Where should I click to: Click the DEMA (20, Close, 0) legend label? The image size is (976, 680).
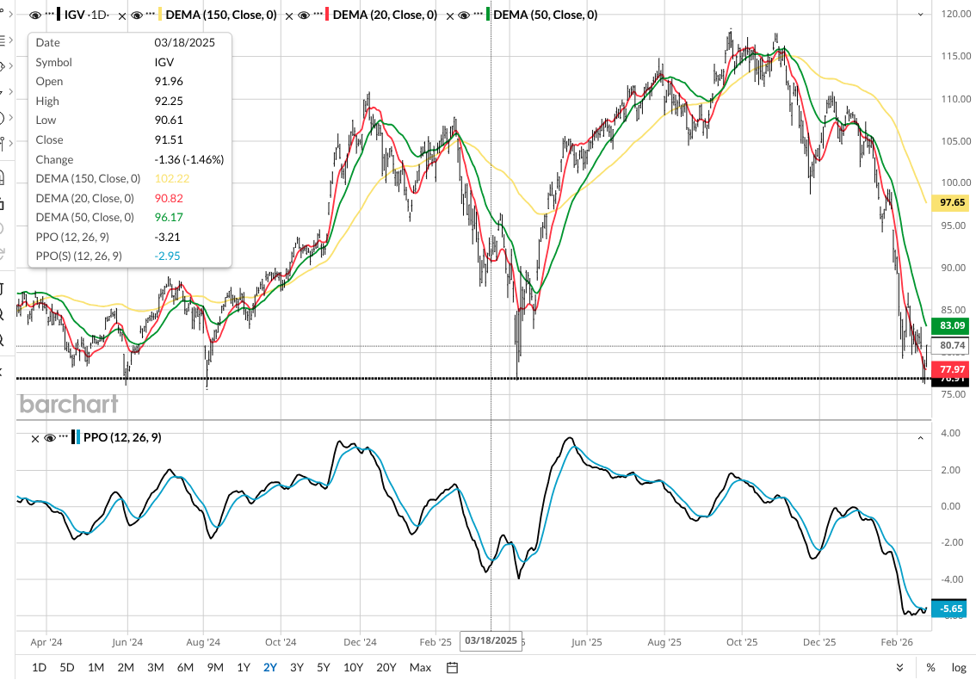pos(385,15)
